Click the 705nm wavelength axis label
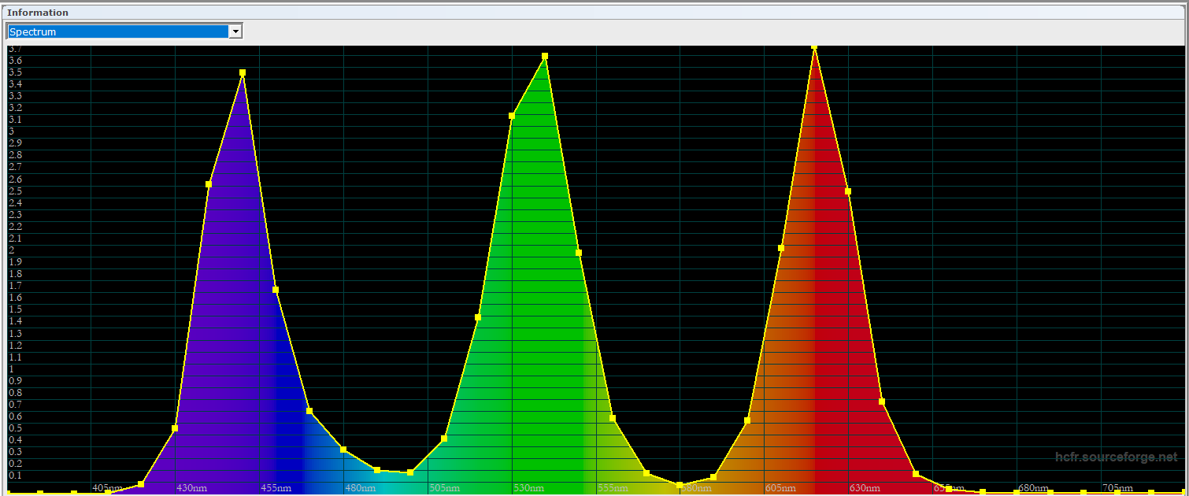This screenshot has height=496, width=1189. 1118,488
